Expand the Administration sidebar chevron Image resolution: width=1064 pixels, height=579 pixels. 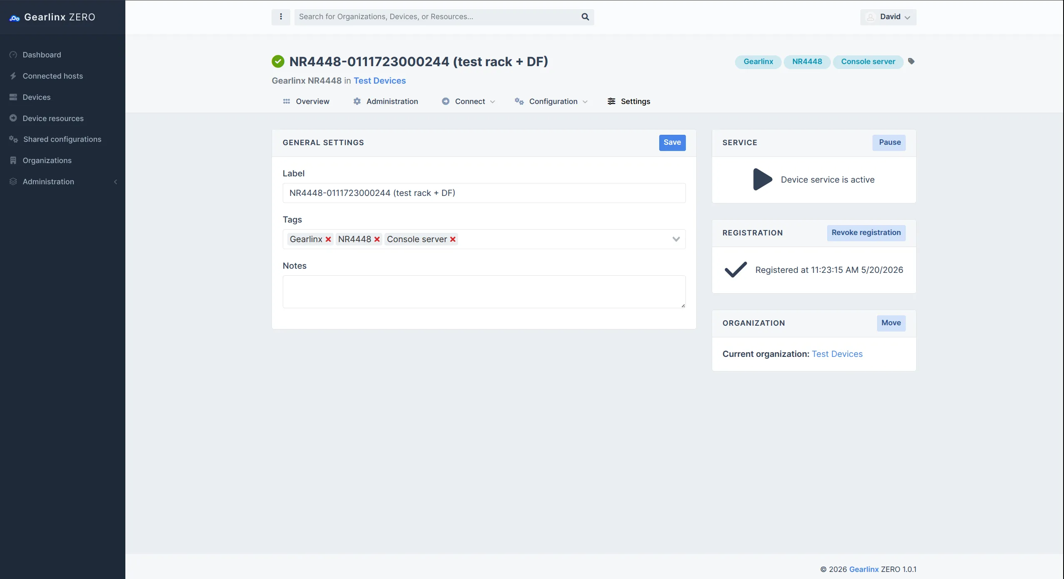(x=116, y=182)
